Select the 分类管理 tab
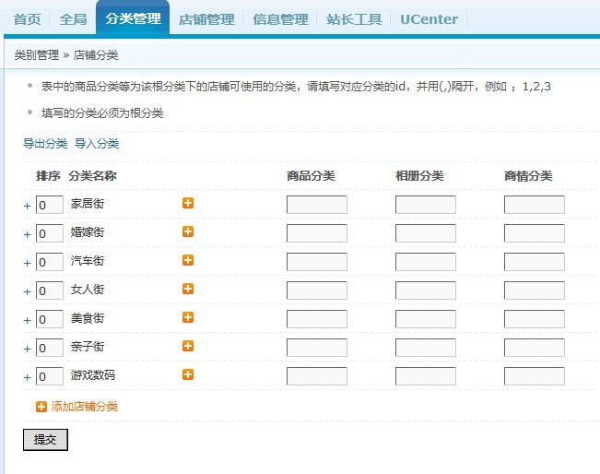Screen dimensions: 600x474 pyautogui.click(x=133, y=18)
